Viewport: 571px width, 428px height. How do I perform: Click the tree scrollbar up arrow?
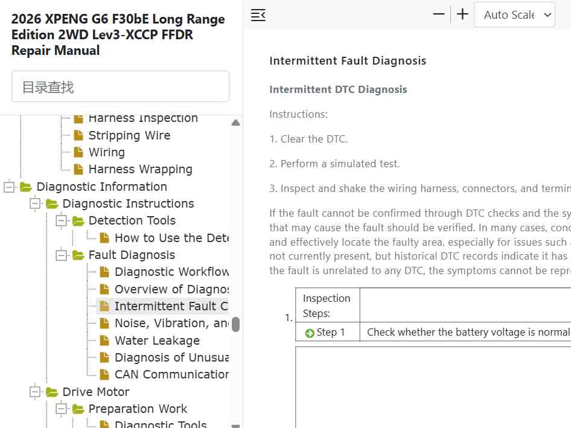click(235, 123)
